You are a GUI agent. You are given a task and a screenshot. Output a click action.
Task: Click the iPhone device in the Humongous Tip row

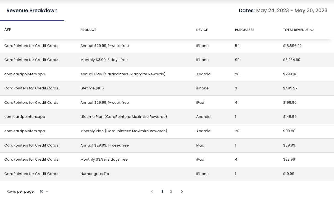202,174
